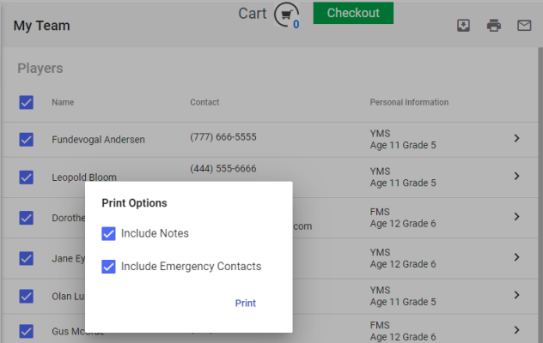Uncheck the Include Notes checkbox
543x343 pixels.
click(109, 233)
